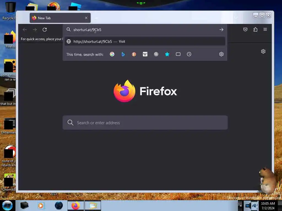Click the folder window taskbar button
This screenshot has height=211, width=282.
tap(93, 206)
